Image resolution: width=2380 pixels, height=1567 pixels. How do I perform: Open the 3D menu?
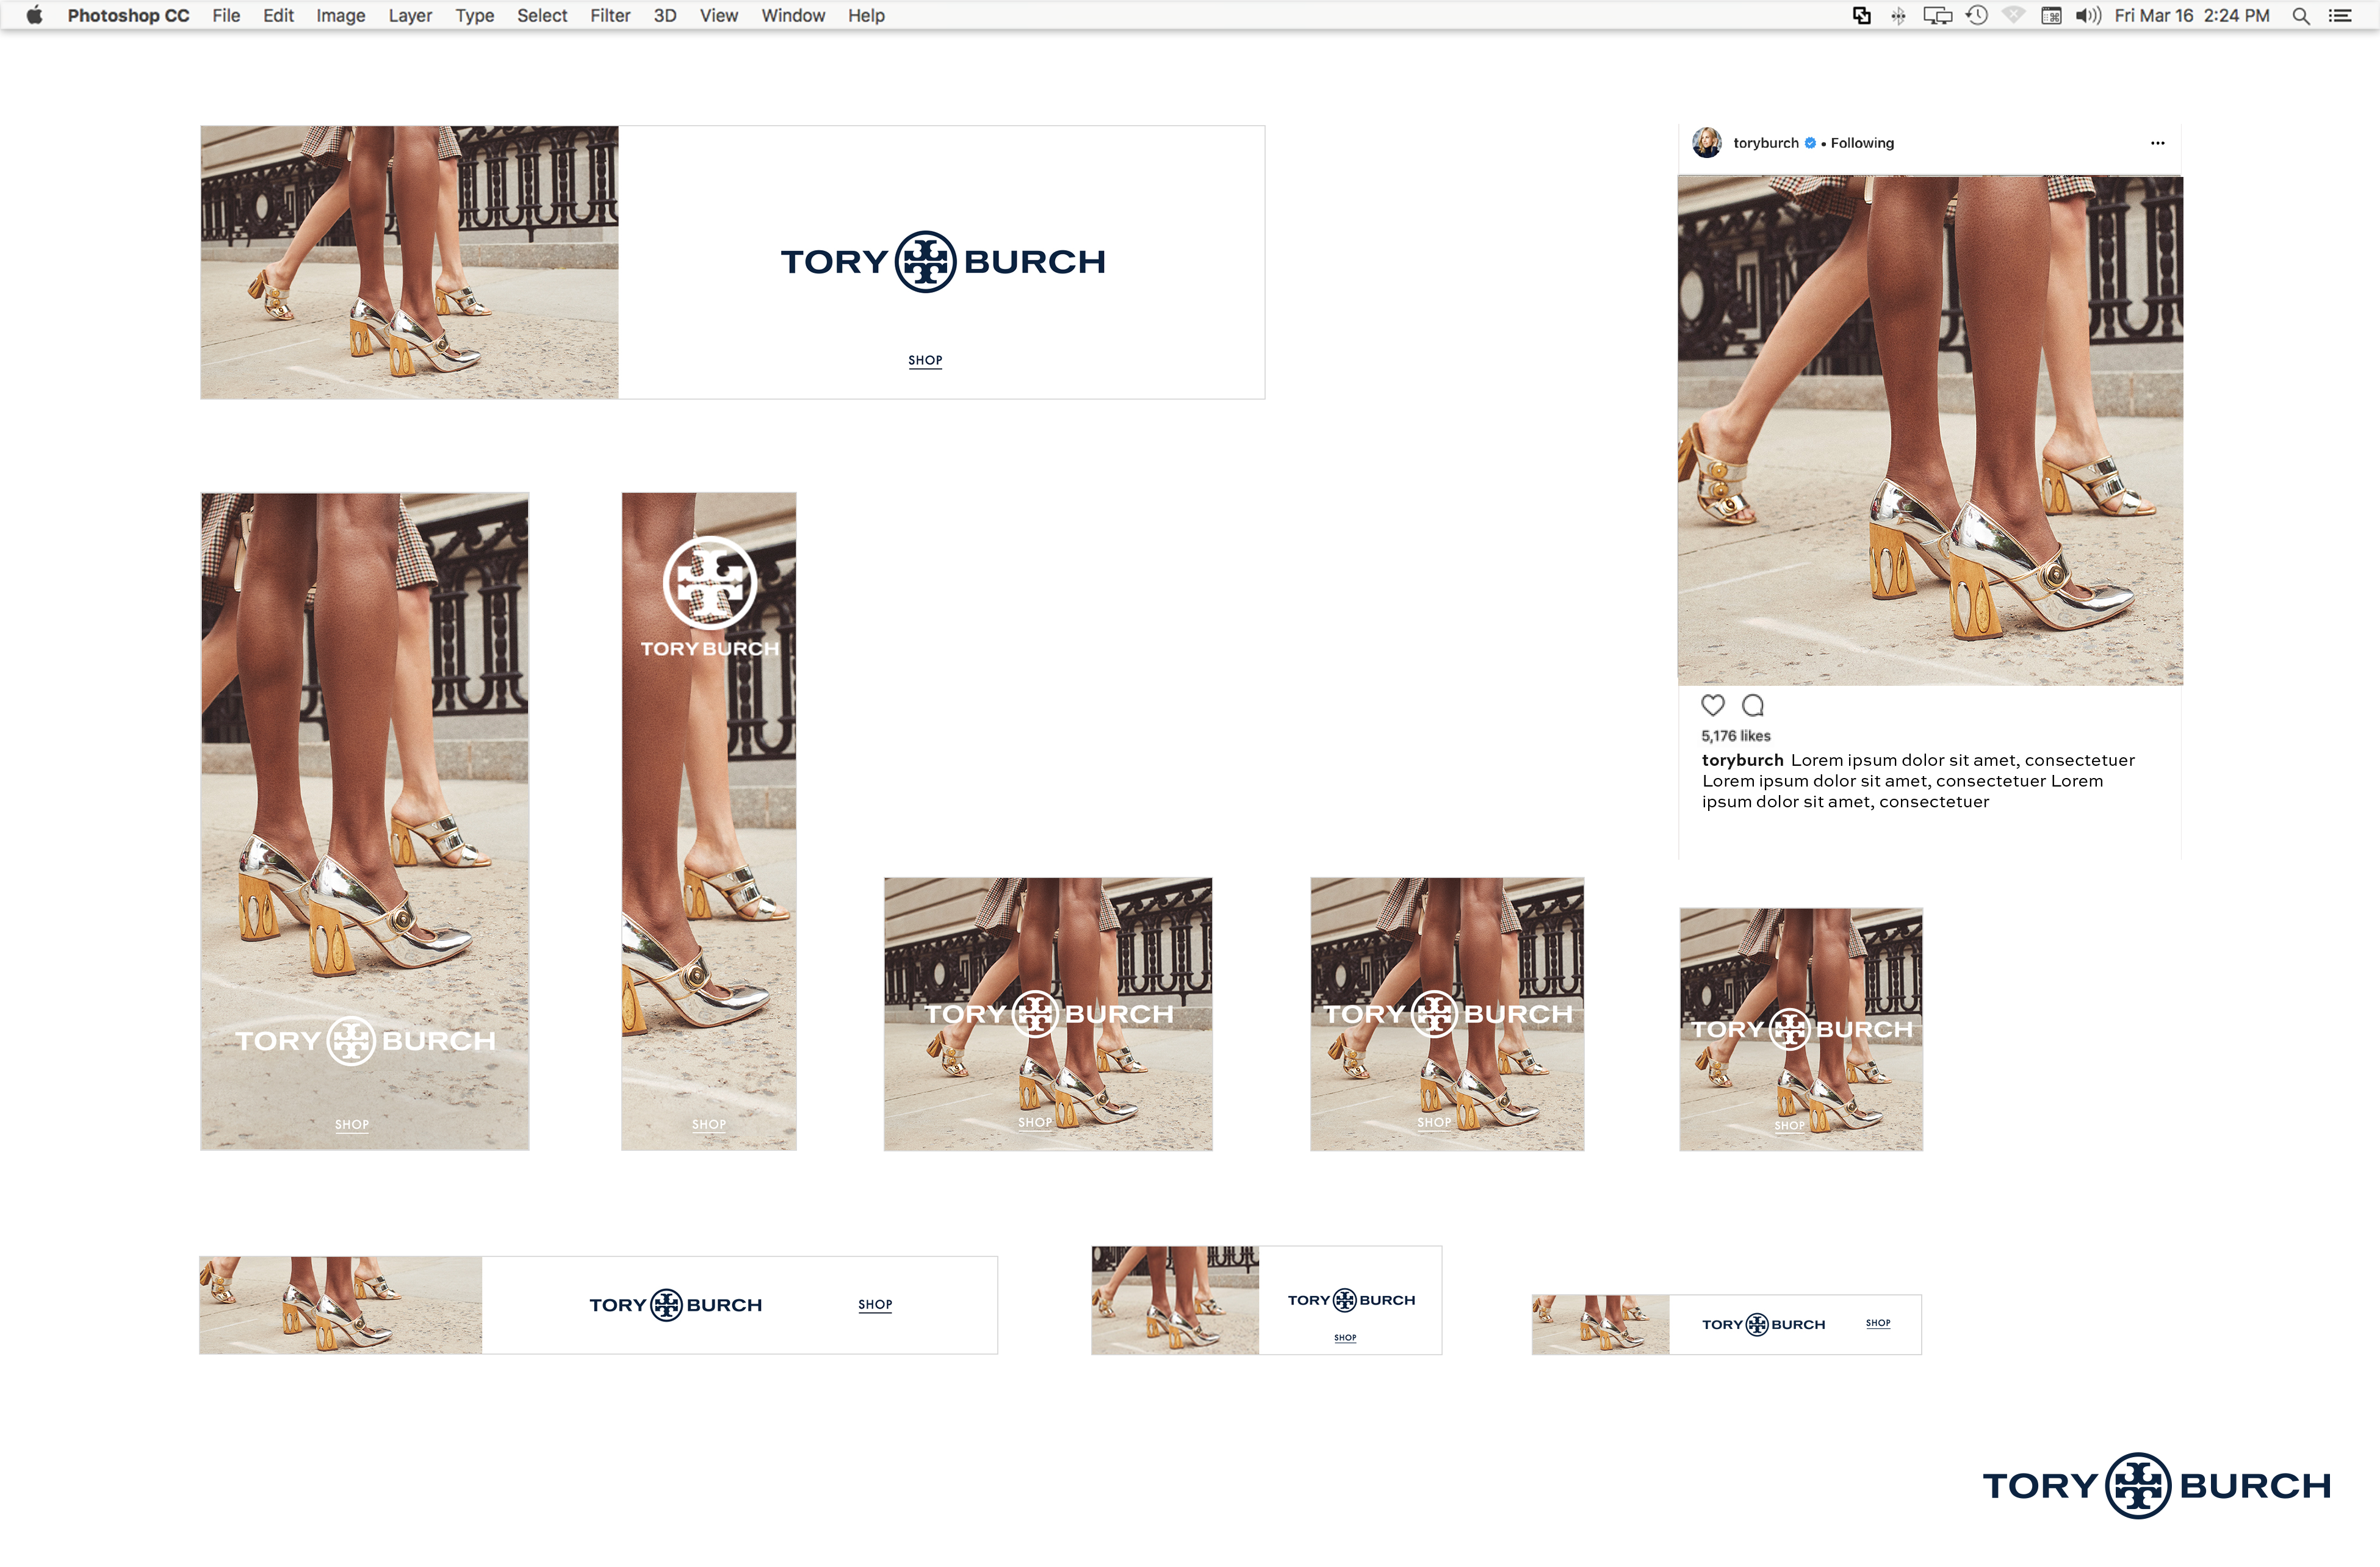[665, 15]
